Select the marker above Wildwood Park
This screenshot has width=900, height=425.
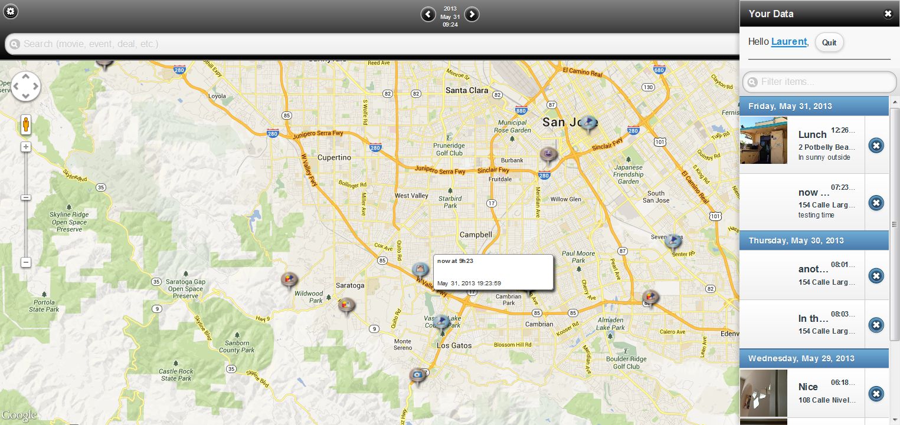(x=289, y=281)
